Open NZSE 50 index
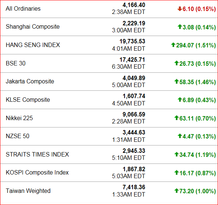 (18, 136)
